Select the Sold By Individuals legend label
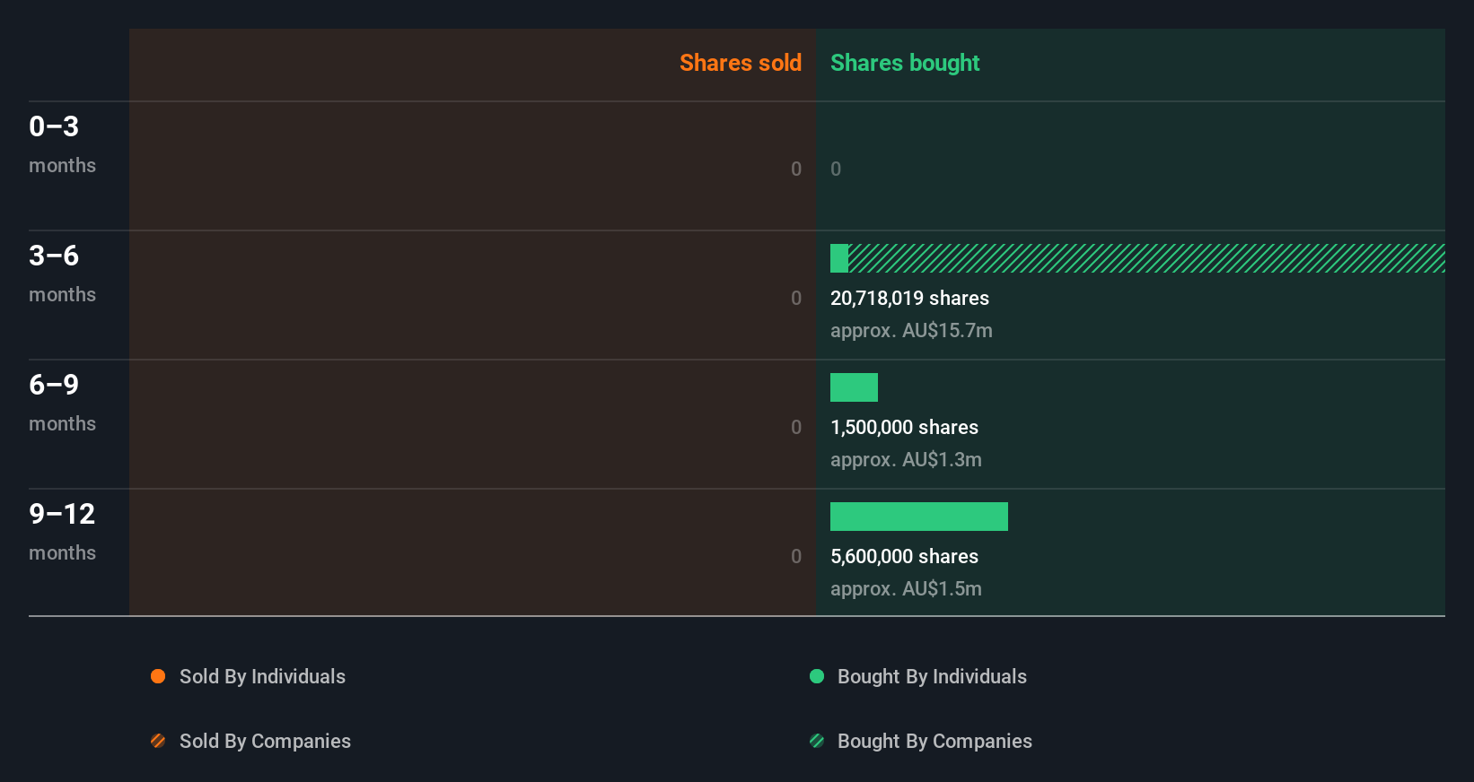This screenshot has height=782, width=1474. coord(262,677)
